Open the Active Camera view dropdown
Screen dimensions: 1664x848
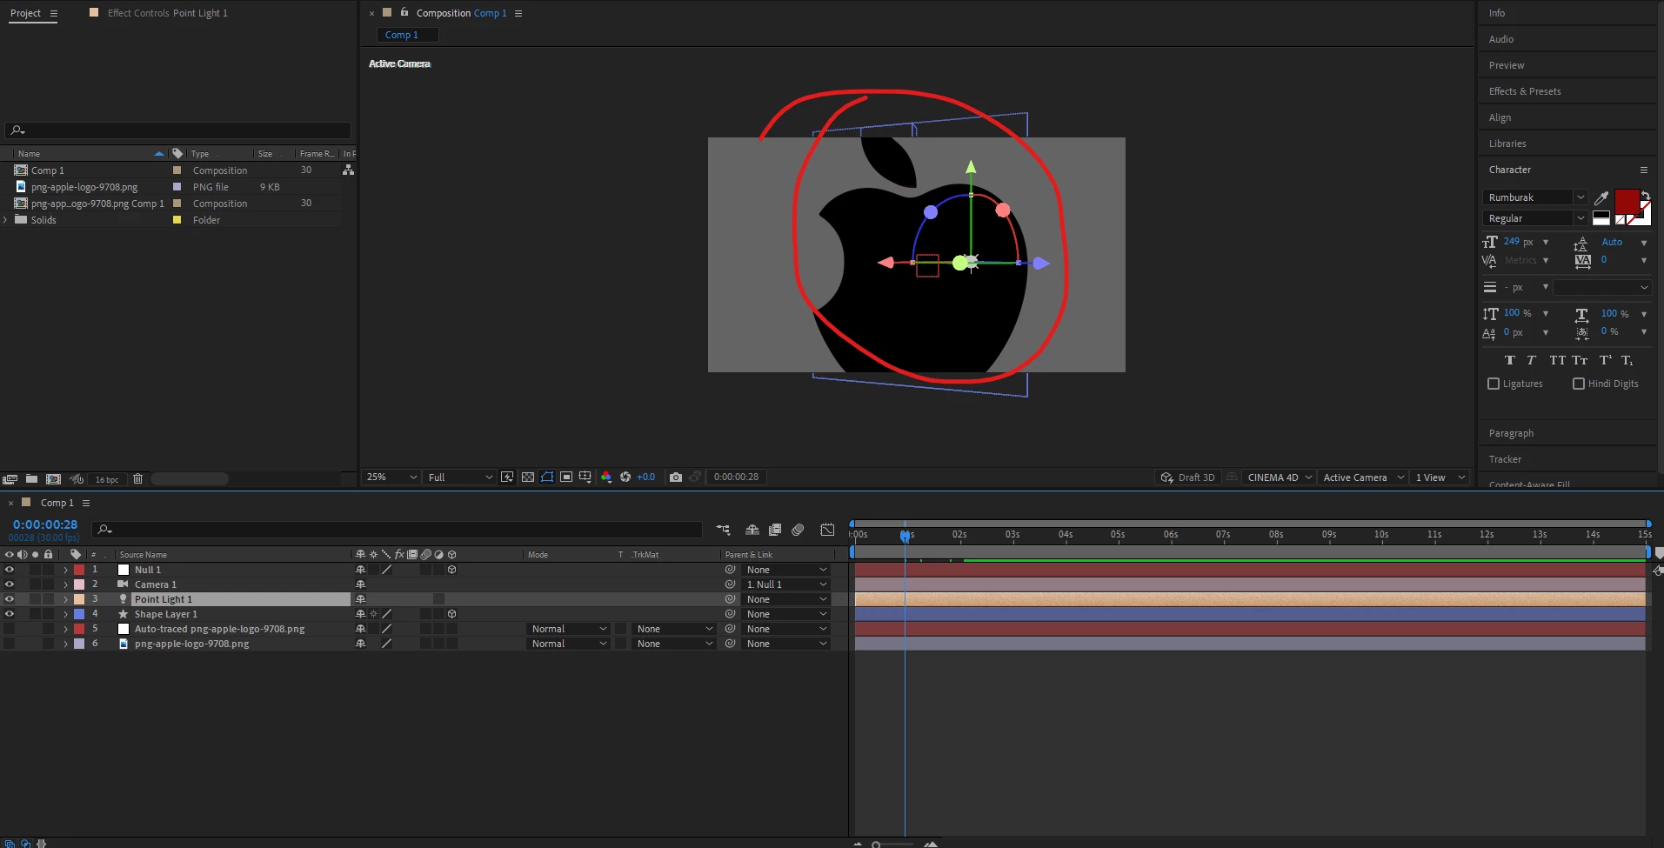[1363, 477]
